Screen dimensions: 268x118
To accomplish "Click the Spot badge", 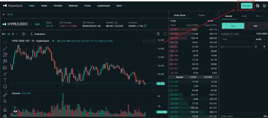I will click(38, 24).
